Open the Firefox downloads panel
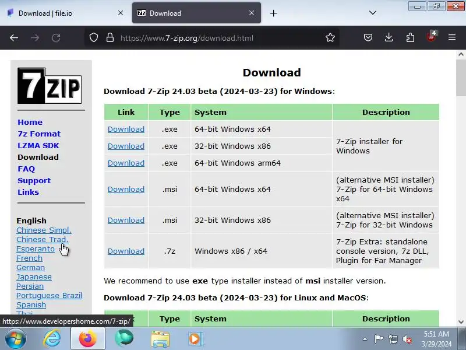The image size is (466, 350). pos(389,37)
